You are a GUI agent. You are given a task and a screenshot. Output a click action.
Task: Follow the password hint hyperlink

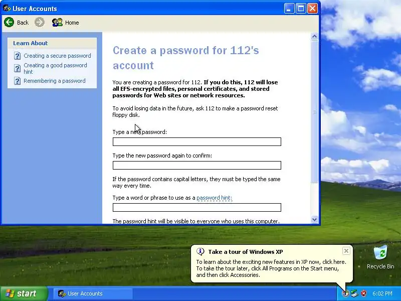tap(215, 198)
